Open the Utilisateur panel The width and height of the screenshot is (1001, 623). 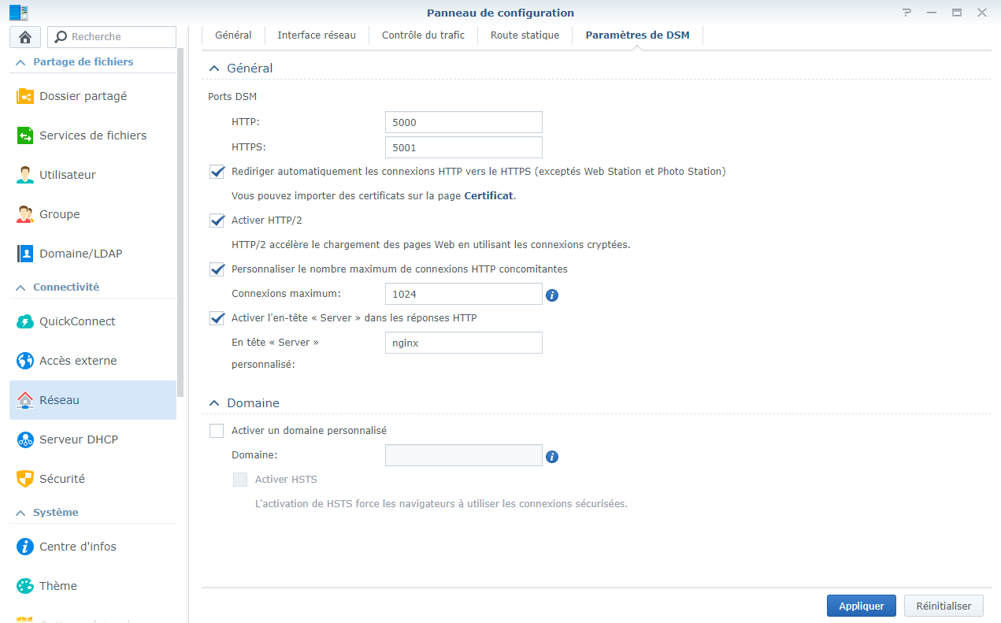[x=75, y=174]
